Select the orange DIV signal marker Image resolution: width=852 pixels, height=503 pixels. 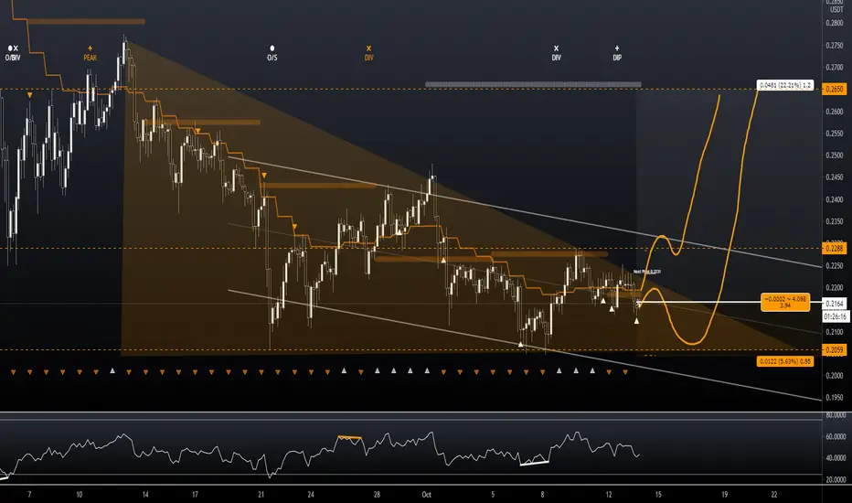coord(369,53)
